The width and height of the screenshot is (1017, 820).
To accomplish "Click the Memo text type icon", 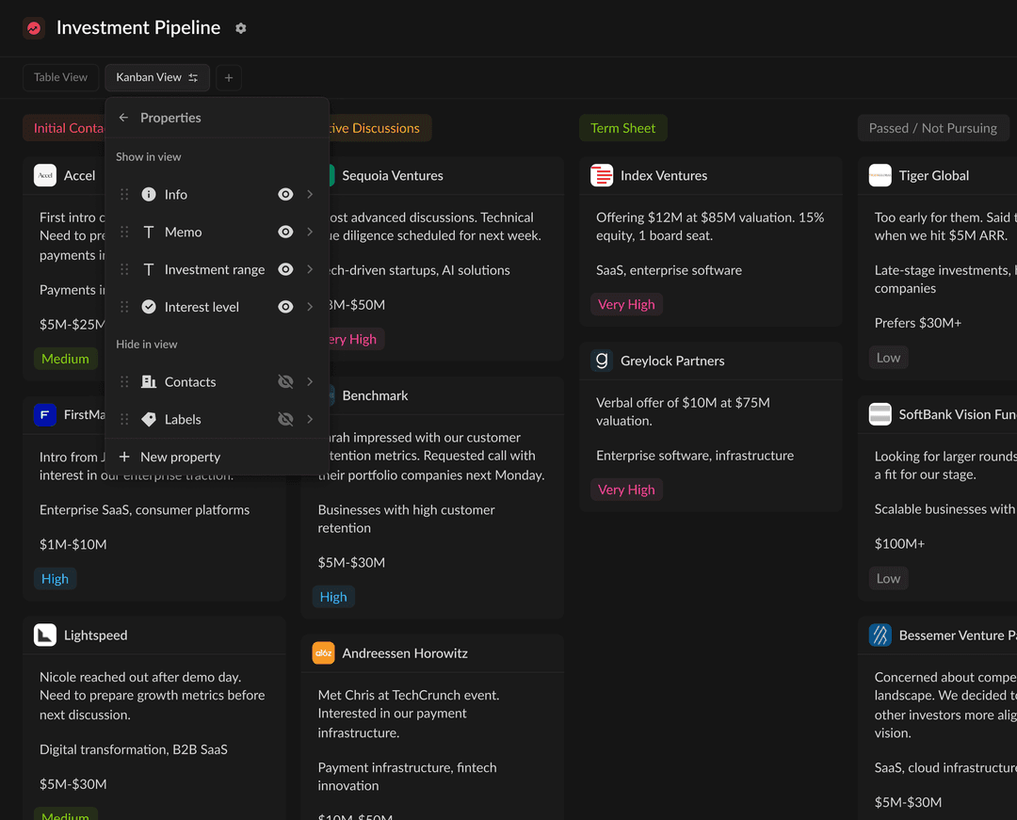I will [x=149, y=232].
